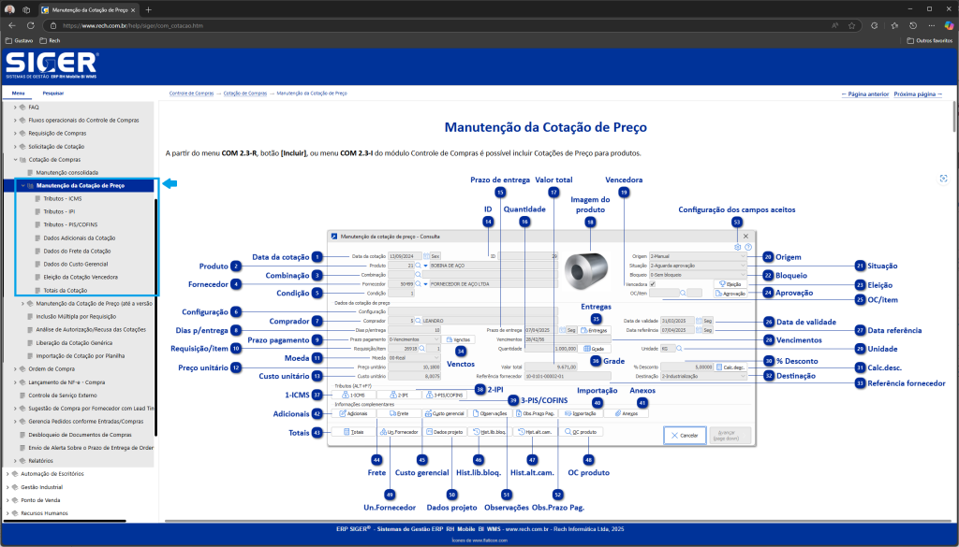Open the calendar icon beside Data da cotação

pos(427,256)
